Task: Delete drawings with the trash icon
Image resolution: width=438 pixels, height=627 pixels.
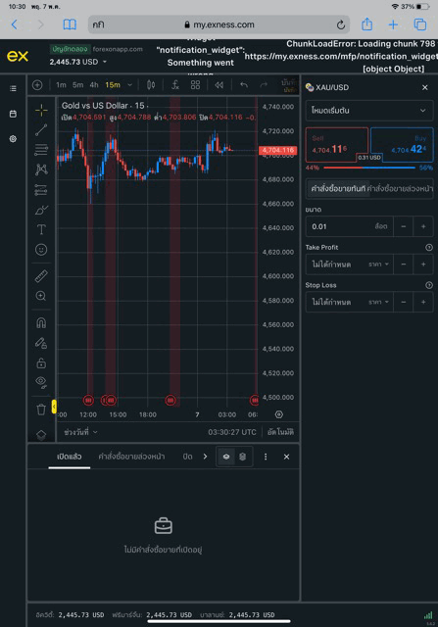Action: 41,410
